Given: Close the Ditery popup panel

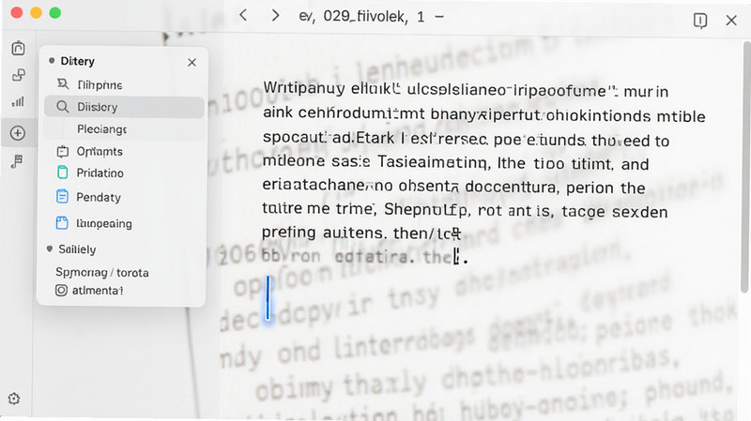Looking at the screenshot, I should 192,62.
